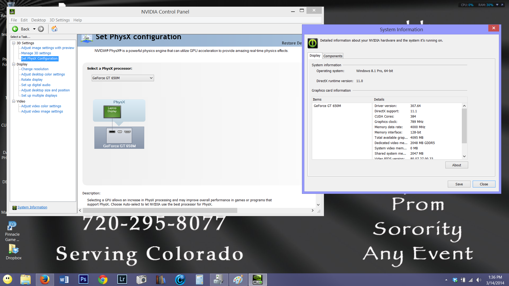Open the System Information link
This screenshot has width=509, height=286.
tap(32, 207)
